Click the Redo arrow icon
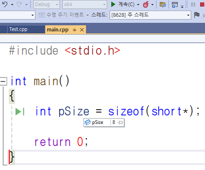Screen dimensions: 205x170 coord(19,4)
